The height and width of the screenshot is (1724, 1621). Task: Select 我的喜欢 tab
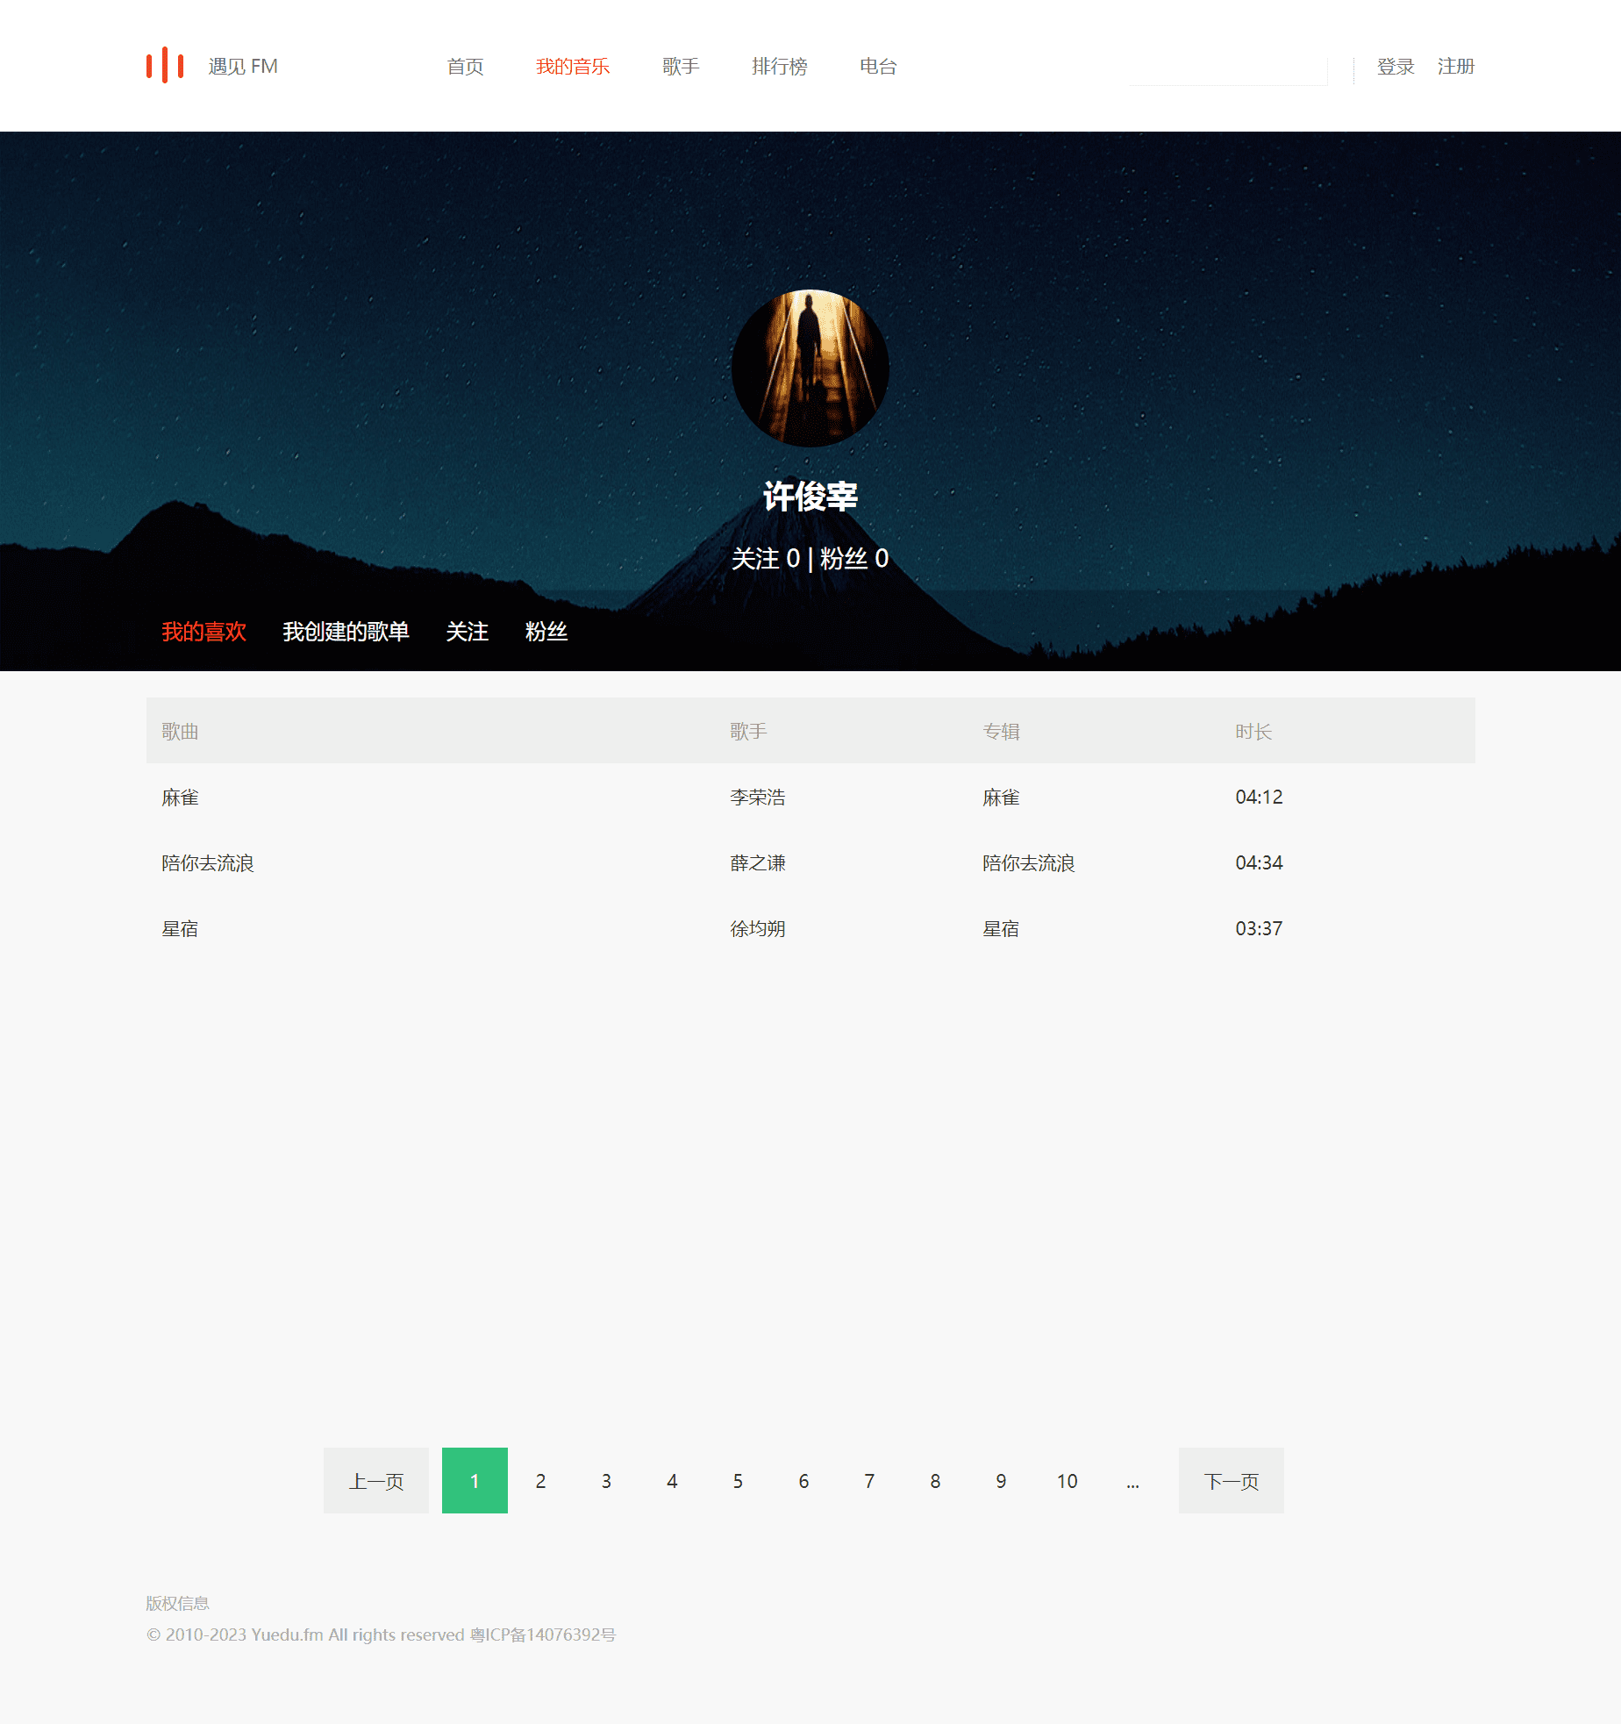tap(204, 632)
